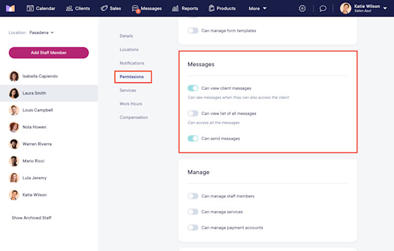Open the user account dropdown arrow
This screenshot has height=251, width=394.
385,8
